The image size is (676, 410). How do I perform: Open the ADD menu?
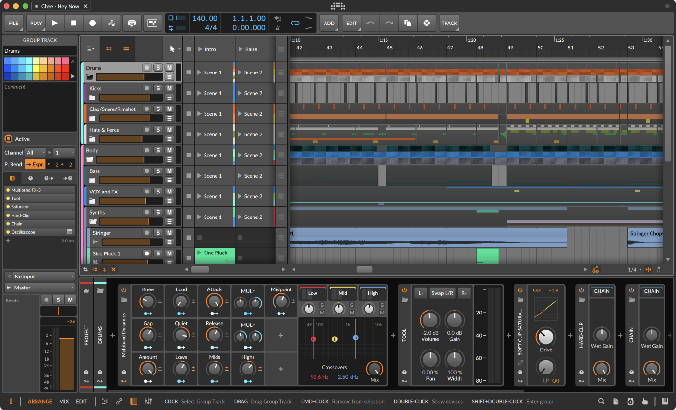[x=329, y=23]
